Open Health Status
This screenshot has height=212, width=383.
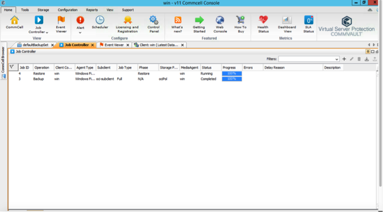coord(263,24)
